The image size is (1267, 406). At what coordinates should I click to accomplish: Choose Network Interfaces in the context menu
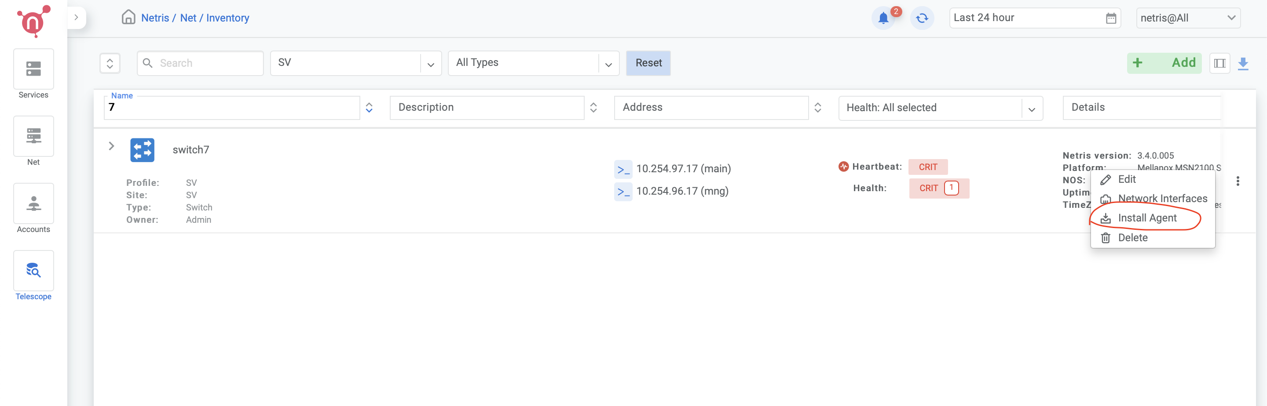pos(1162,199)
